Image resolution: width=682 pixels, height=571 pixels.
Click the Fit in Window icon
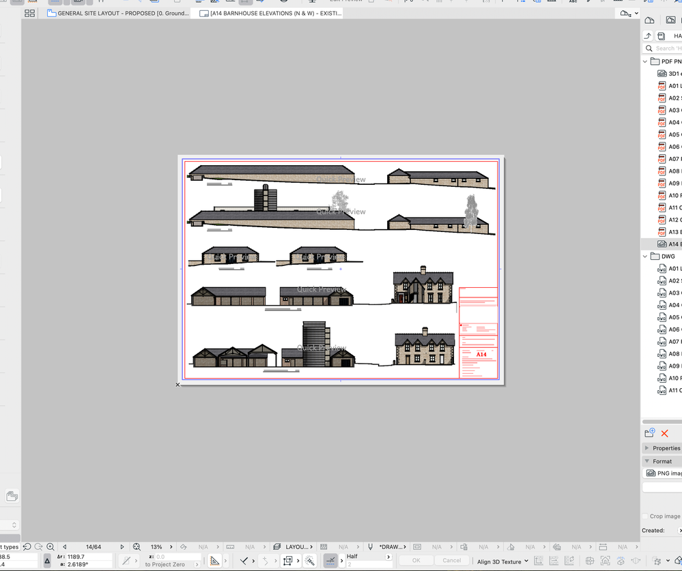[137, 546]
